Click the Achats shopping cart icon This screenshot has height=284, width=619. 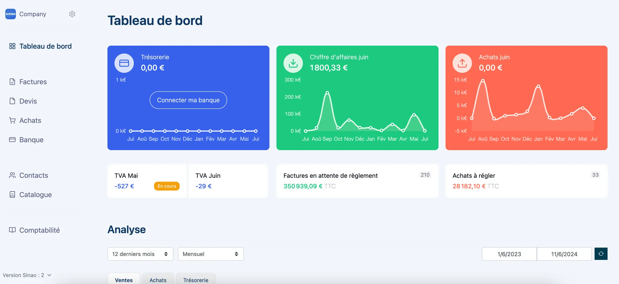(x=12, y=120)
